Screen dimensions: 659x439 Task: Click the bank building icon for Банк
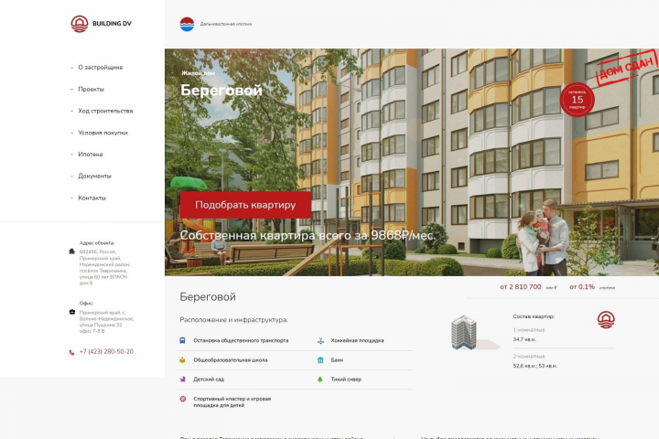(x=320, y=360)
